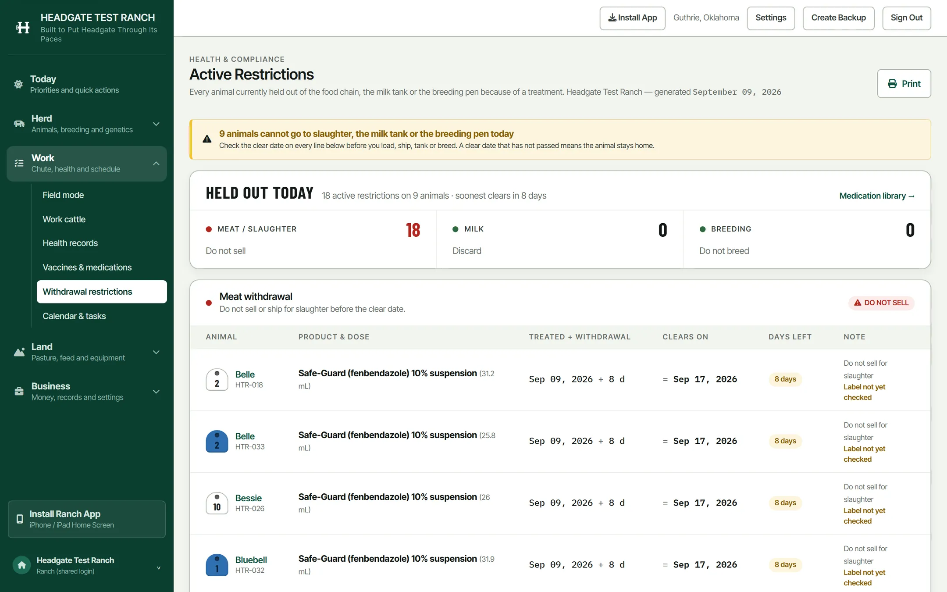Print the Active Restrictions report

tap(904, 84)
